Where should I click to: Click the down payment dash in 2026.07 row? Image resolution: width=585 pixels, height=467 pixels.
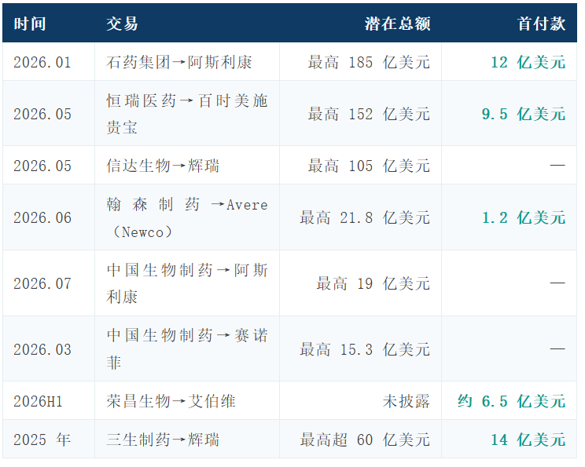[x=557, y=283]
